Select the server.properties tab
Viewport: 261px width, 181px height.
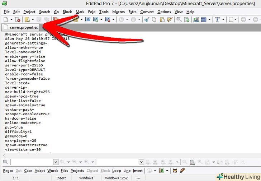tap(21, 27)
